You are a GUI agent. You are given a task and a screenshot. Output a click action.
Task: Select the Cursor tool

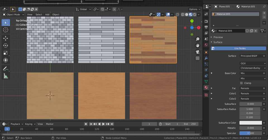(x=6, y=30)
